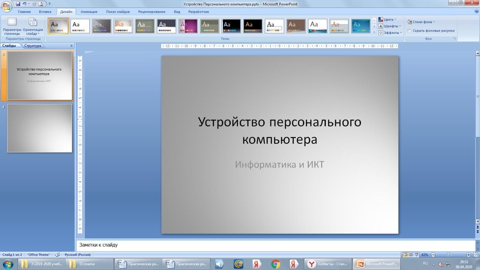Apply the magenta and purple theme
Viewport: 480px width, 270px height.
tap(188, 26)
